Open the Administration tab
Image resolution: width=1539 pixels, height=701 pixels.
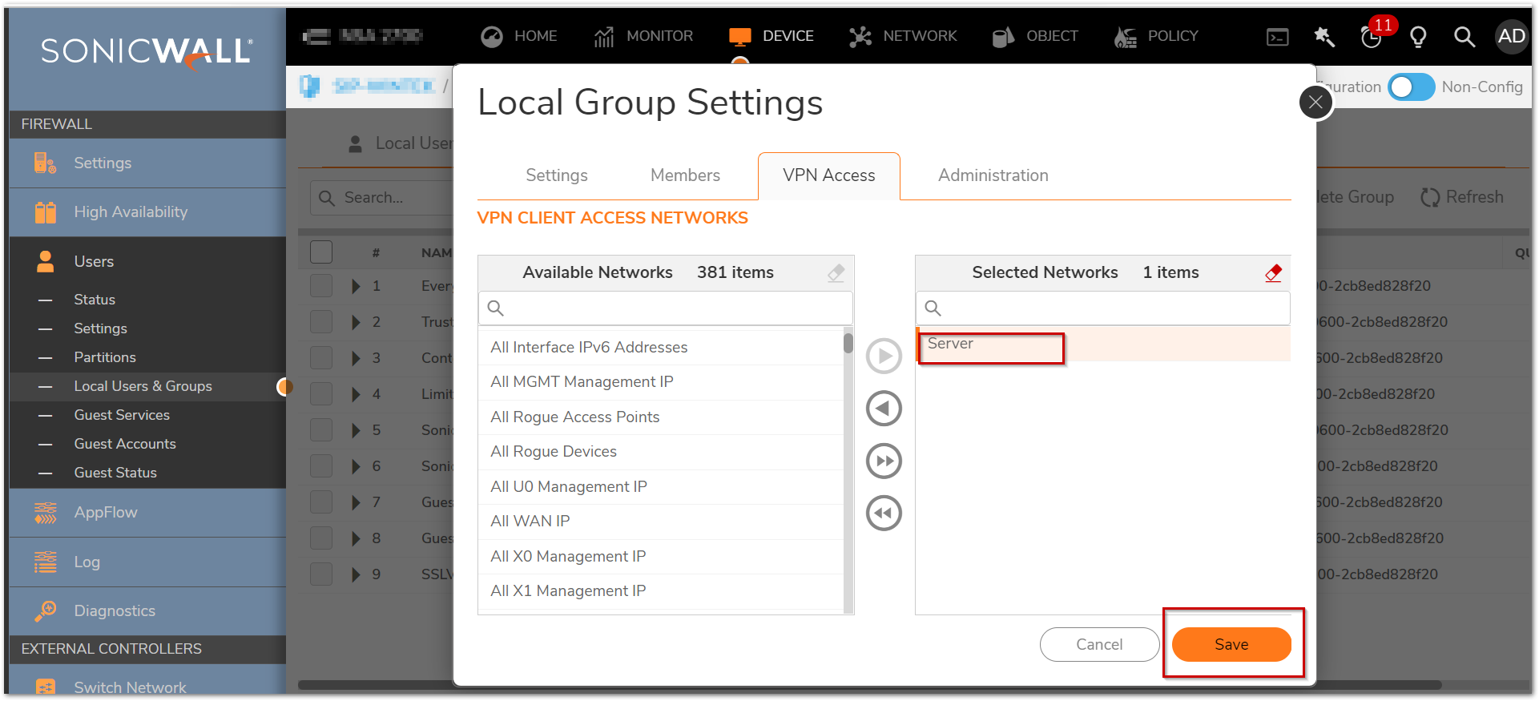993,175
